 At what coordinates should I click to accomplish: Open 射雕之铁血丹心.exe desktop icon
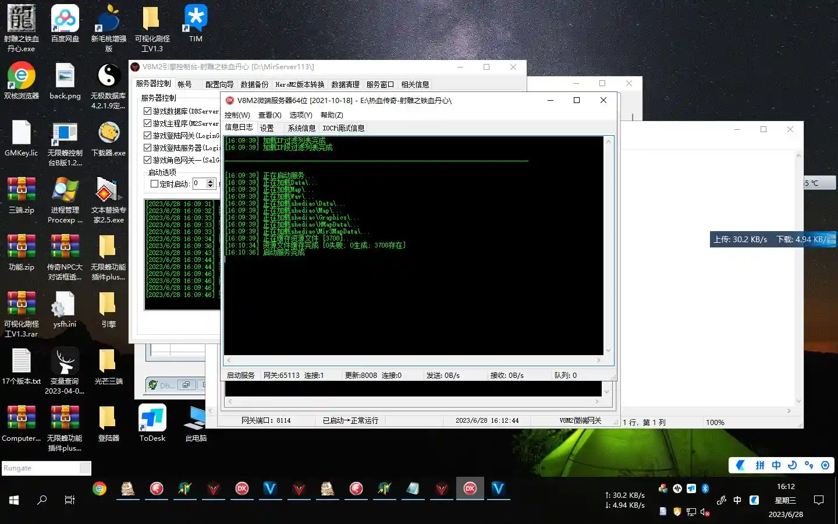click(x=22, y=27)
